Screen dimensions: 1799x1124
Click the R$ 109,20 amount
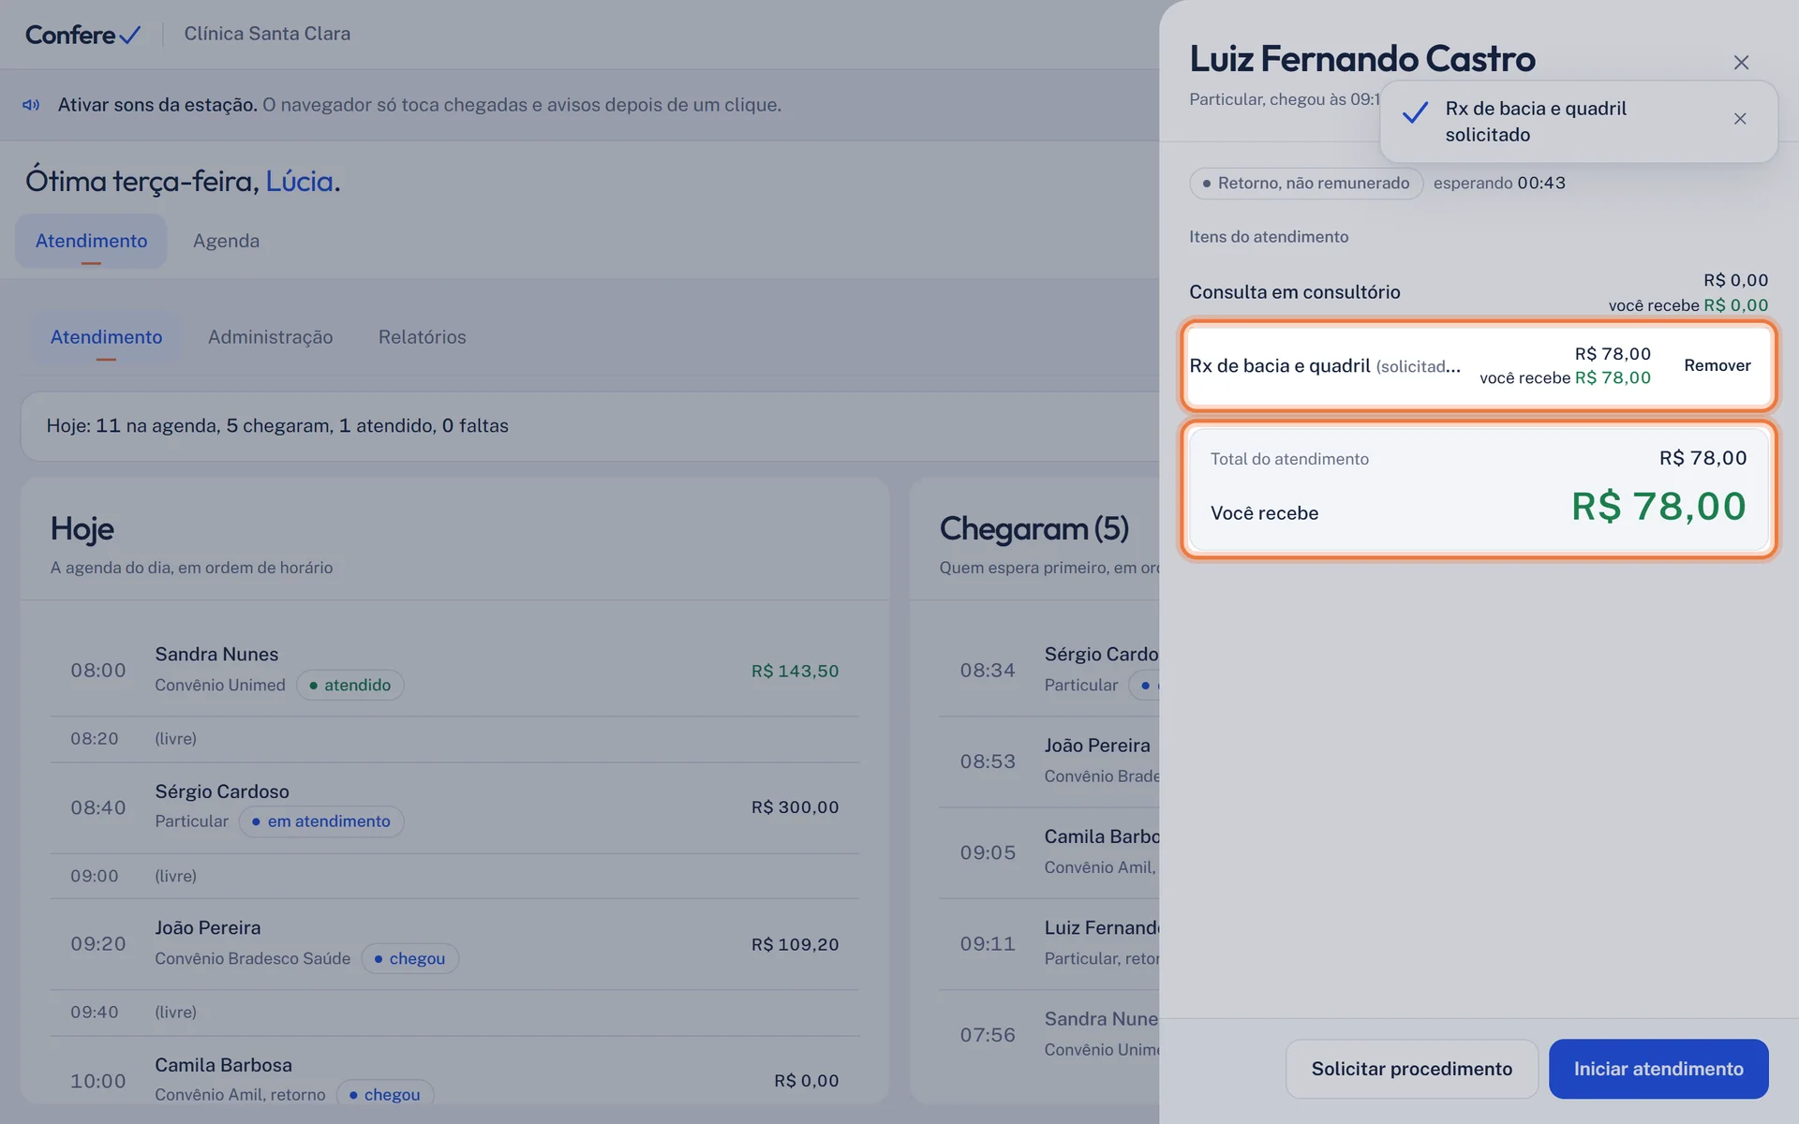click(x=795, y=944)
